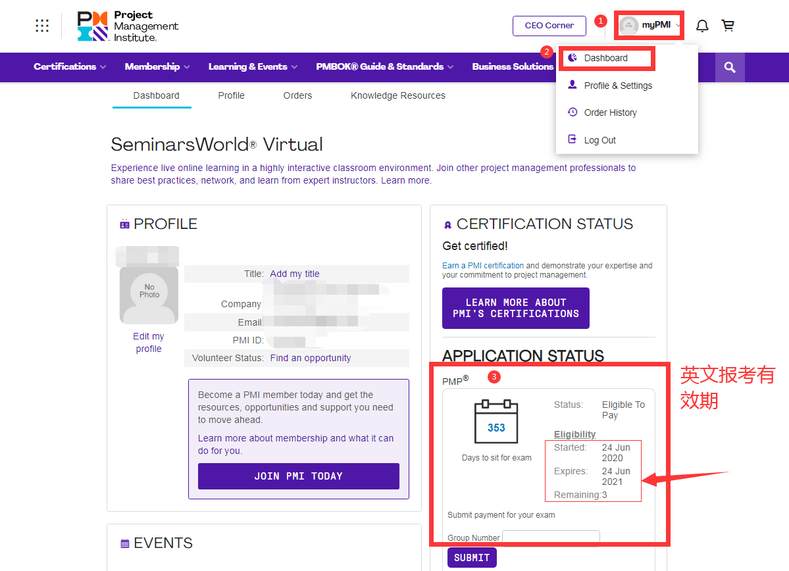Click JOIN PMI TODAY button
This screenshot has width=789, height=571.
(298, 476)
